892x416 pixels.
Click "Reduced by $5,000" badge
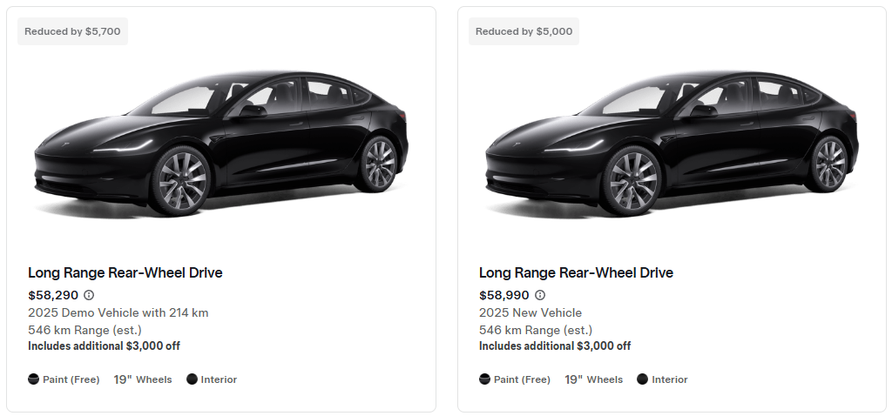[524, 31]
